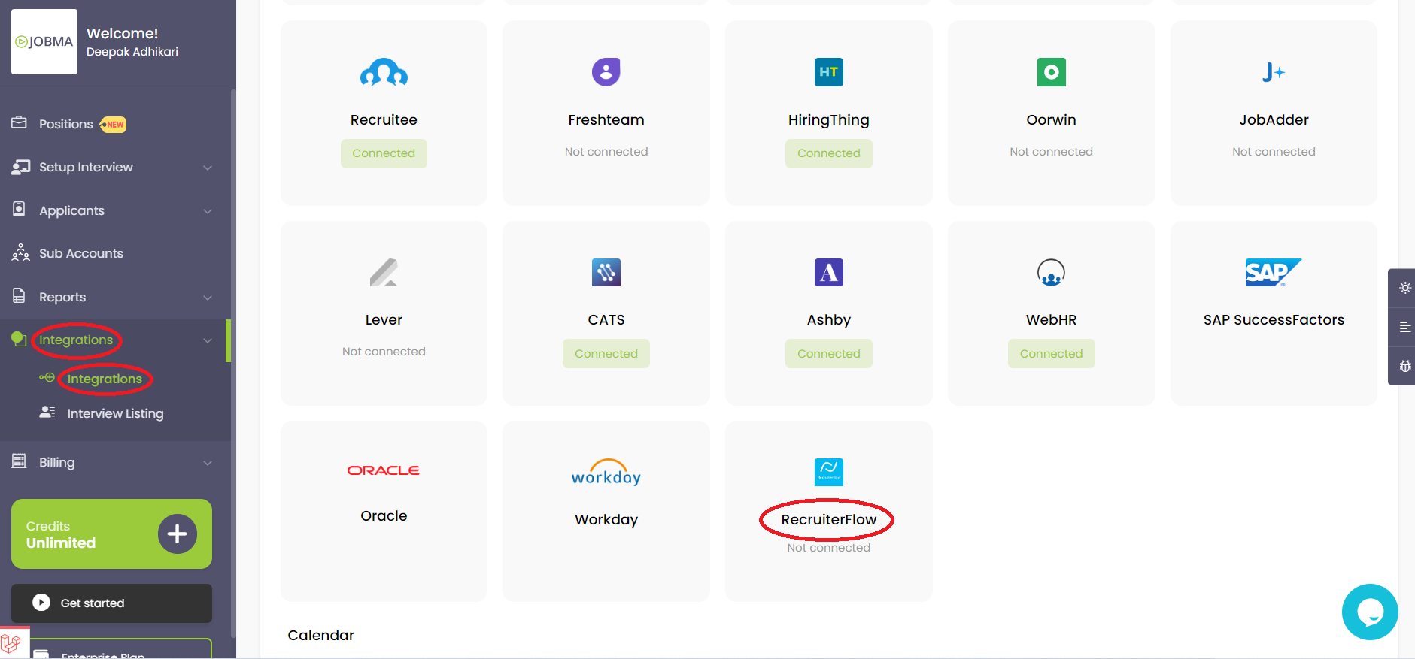Click the Laravel debug icon

pyautogui.click(x=11, y=644)
